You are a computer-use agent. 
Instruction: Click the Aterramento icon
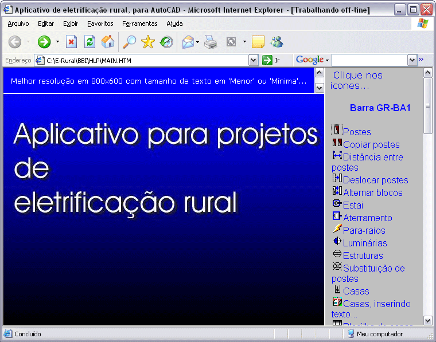pyautogui.click(x=337, y=216)
